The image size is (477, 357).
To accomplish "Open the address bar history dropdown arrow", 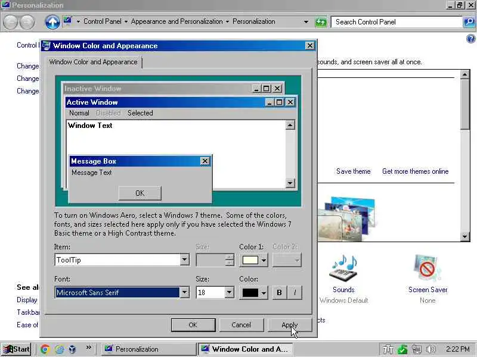I will tap(306, 22).
